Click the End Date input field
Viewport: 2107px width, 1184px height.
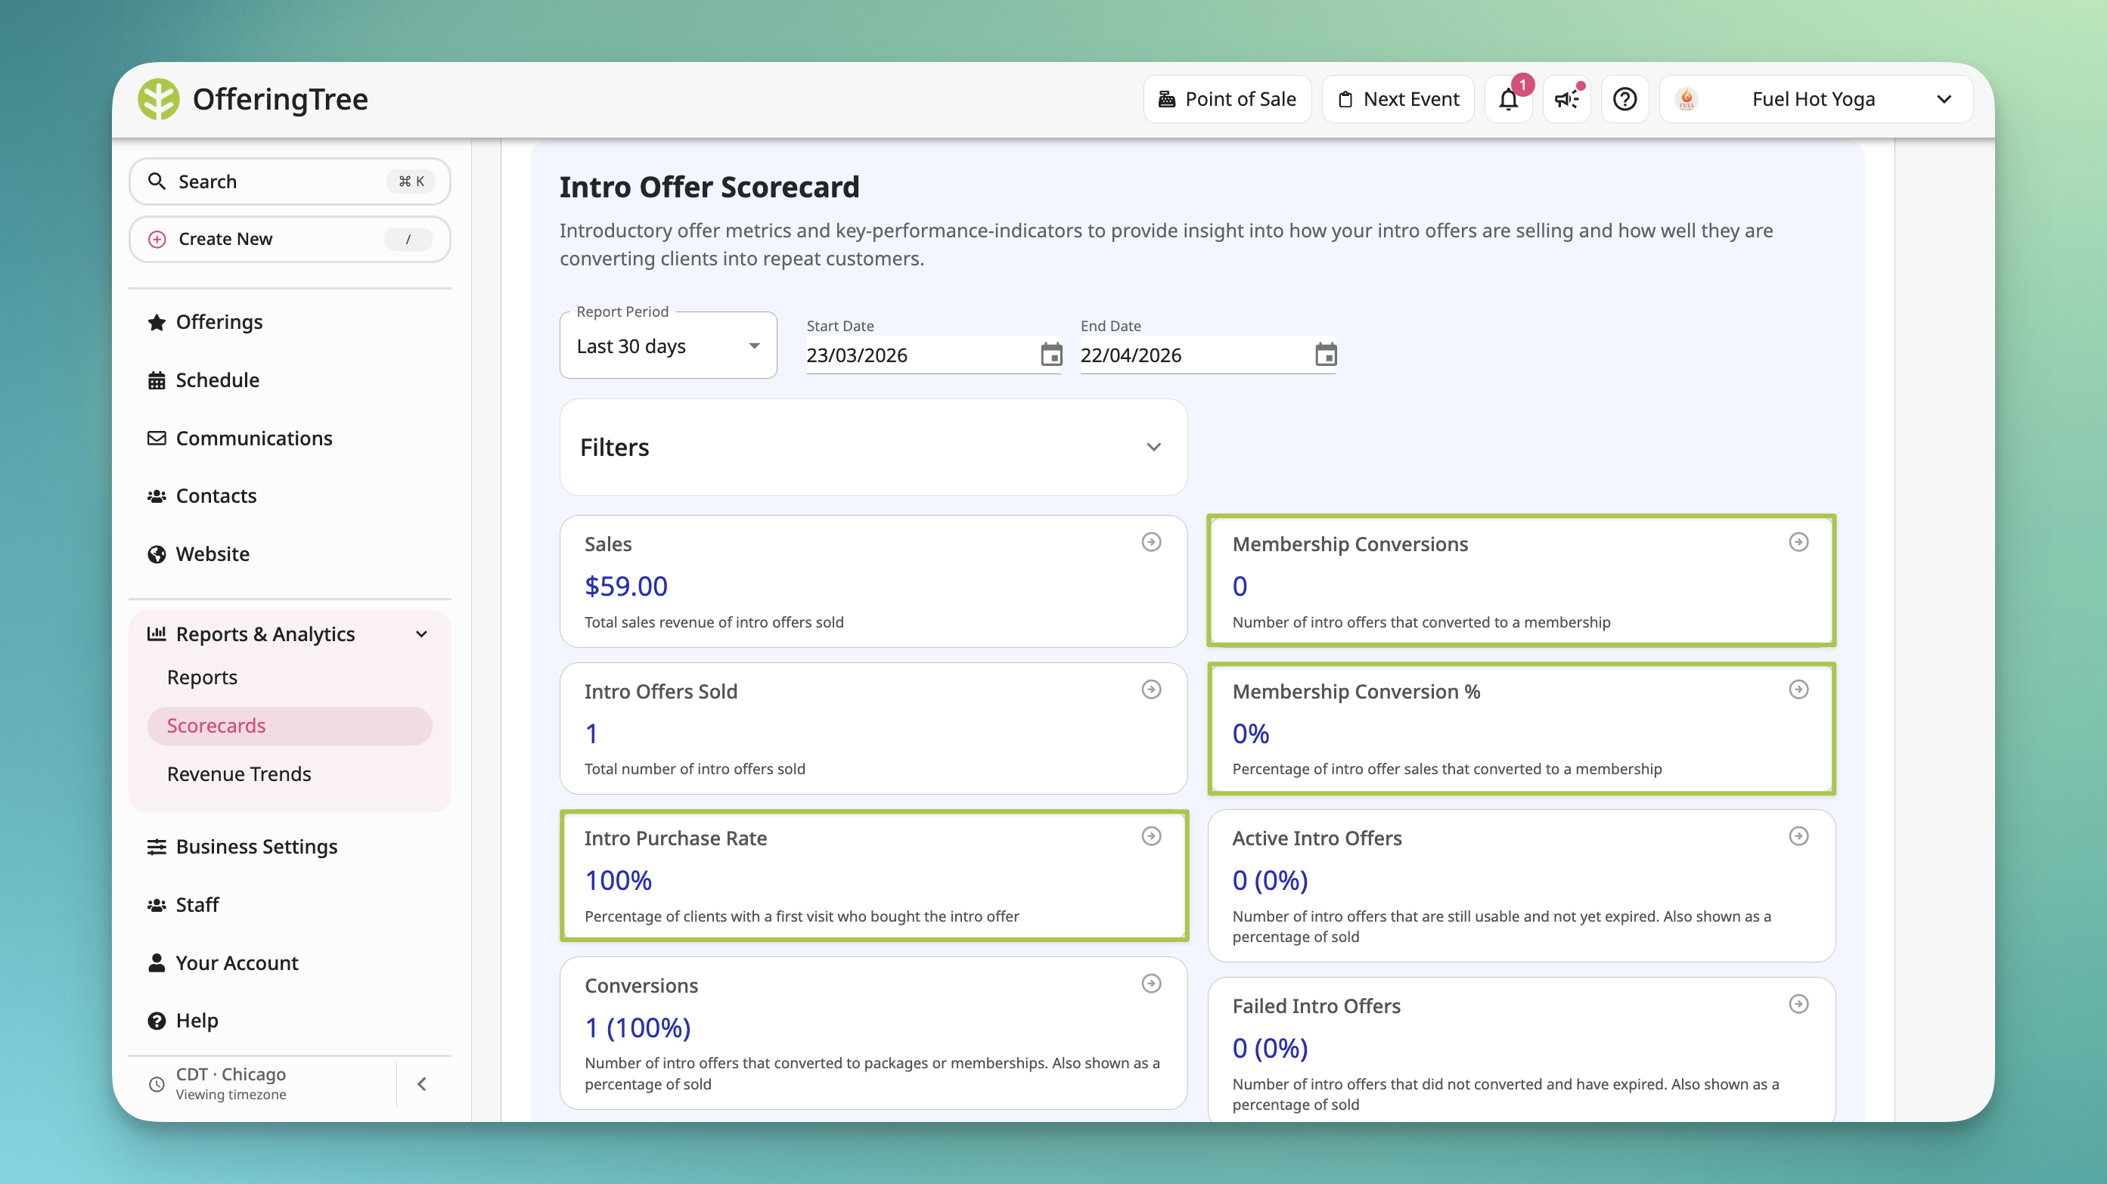(x=1208, y=355)
